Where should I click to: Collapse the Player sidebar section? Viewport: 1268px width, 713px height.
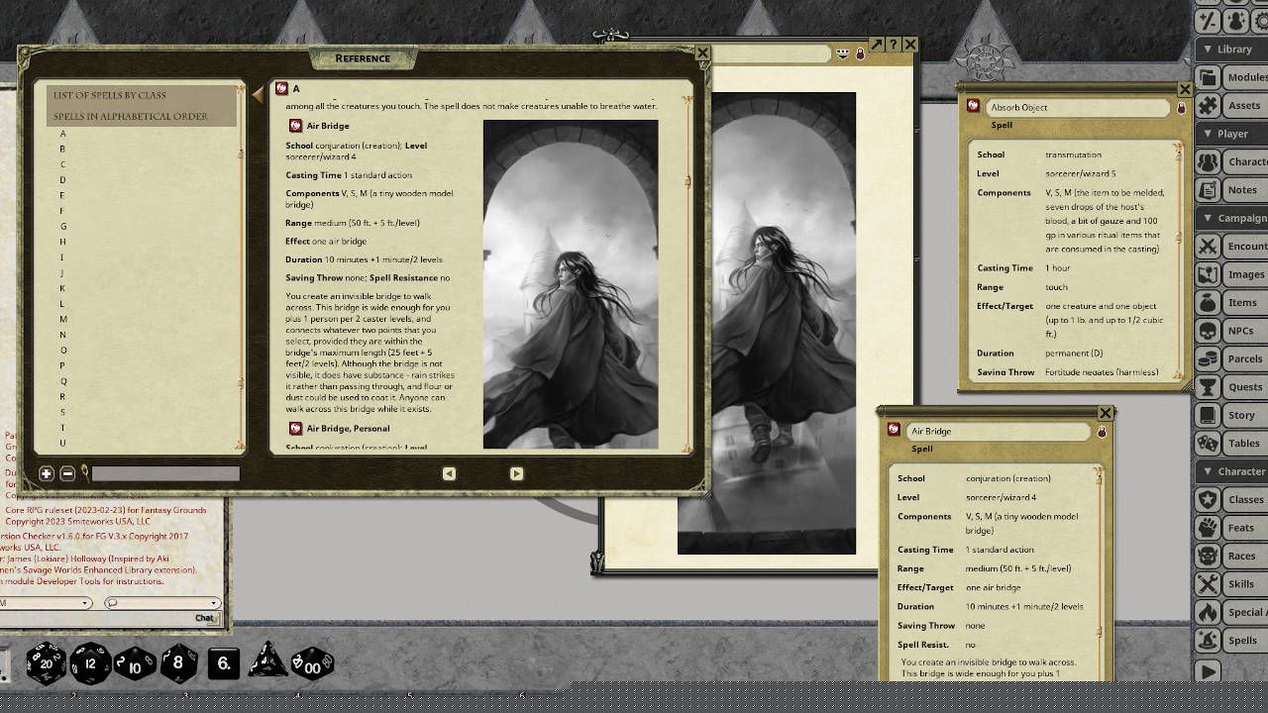pos(1208,134)
